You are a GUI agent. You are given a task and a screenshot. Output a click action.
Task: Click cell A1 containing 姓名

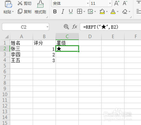21,43
